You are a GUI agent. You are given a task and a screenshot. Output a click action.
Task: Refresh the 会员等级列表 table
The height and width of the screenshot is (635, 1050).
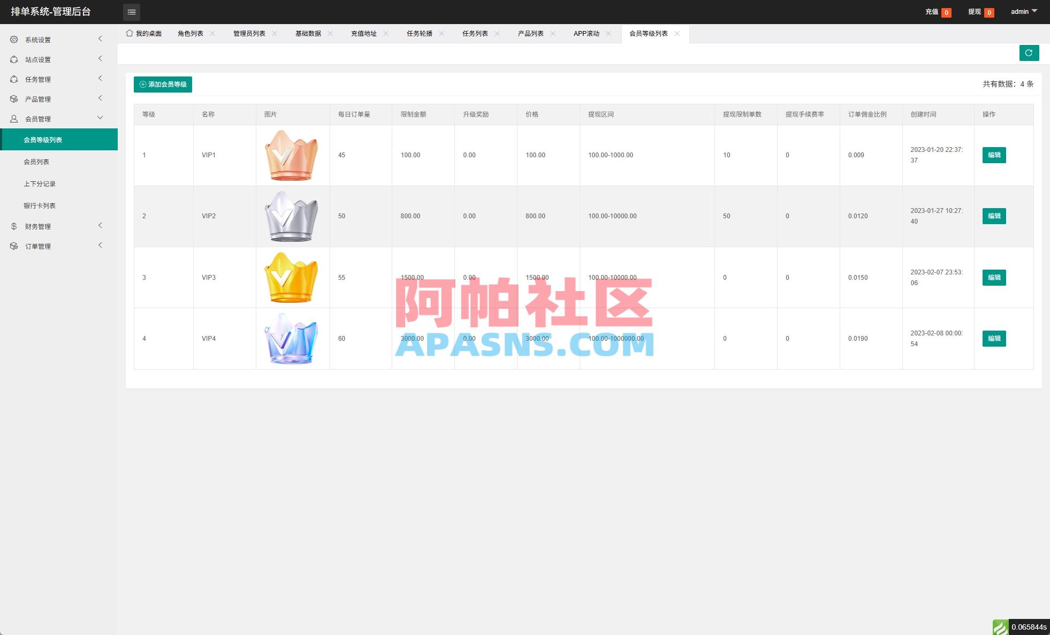tap(1029, 52)
